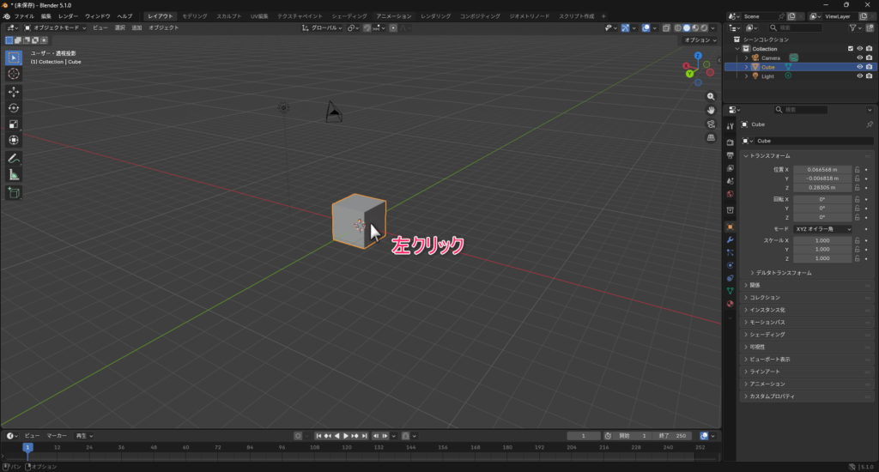Choose the Add Cube tool
This screenshot has width=879, height=472.
click(14, 193)
